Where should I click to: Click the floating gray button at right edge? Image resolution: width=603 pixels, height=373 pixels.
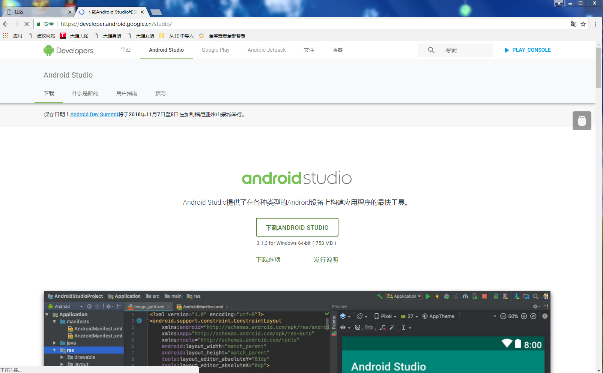pos(582,121)
